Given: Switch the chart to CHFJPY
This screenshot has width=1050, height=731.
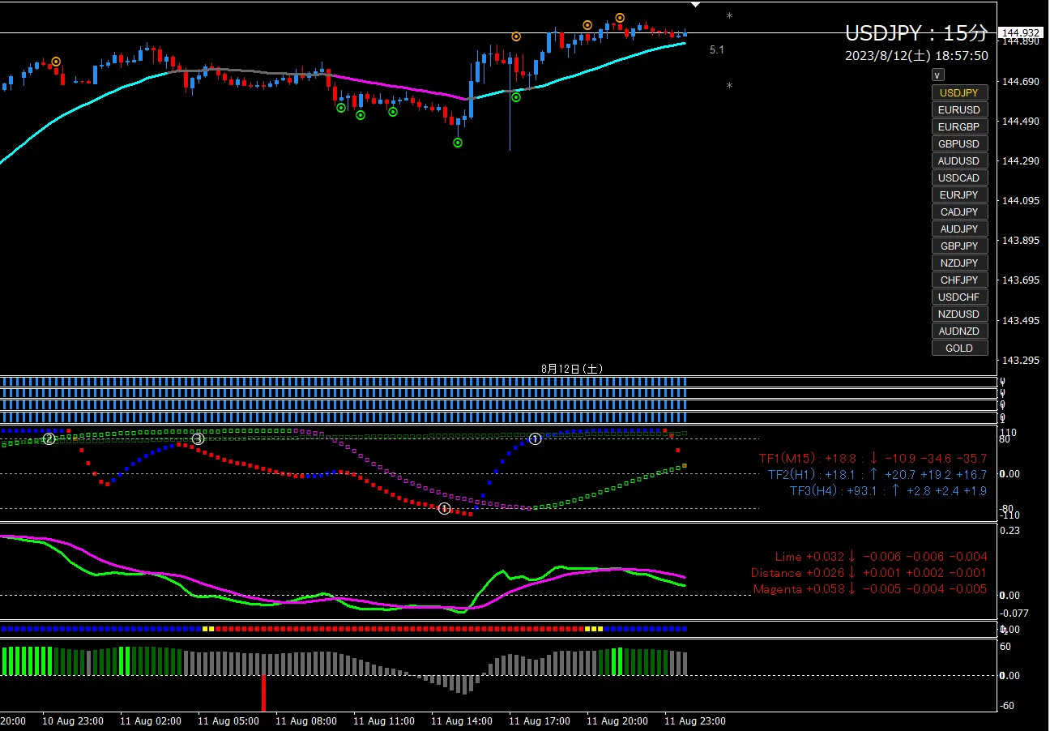Looking at the screenshot, I should (x=959, y=280).
